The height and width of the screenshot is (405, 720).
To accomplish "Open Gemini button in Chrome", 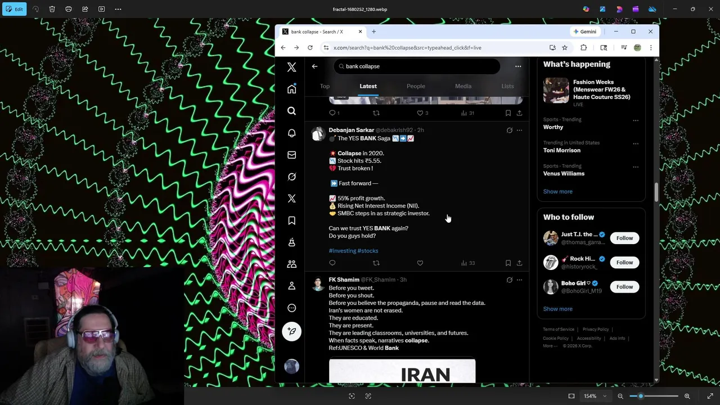I will click(x=584, y=31).
